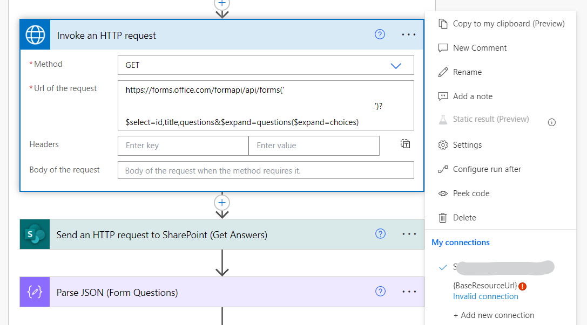Click the Invoke an HTTP request globe icon
Viewport: 587px width, 325px height.
click(35, 35)
